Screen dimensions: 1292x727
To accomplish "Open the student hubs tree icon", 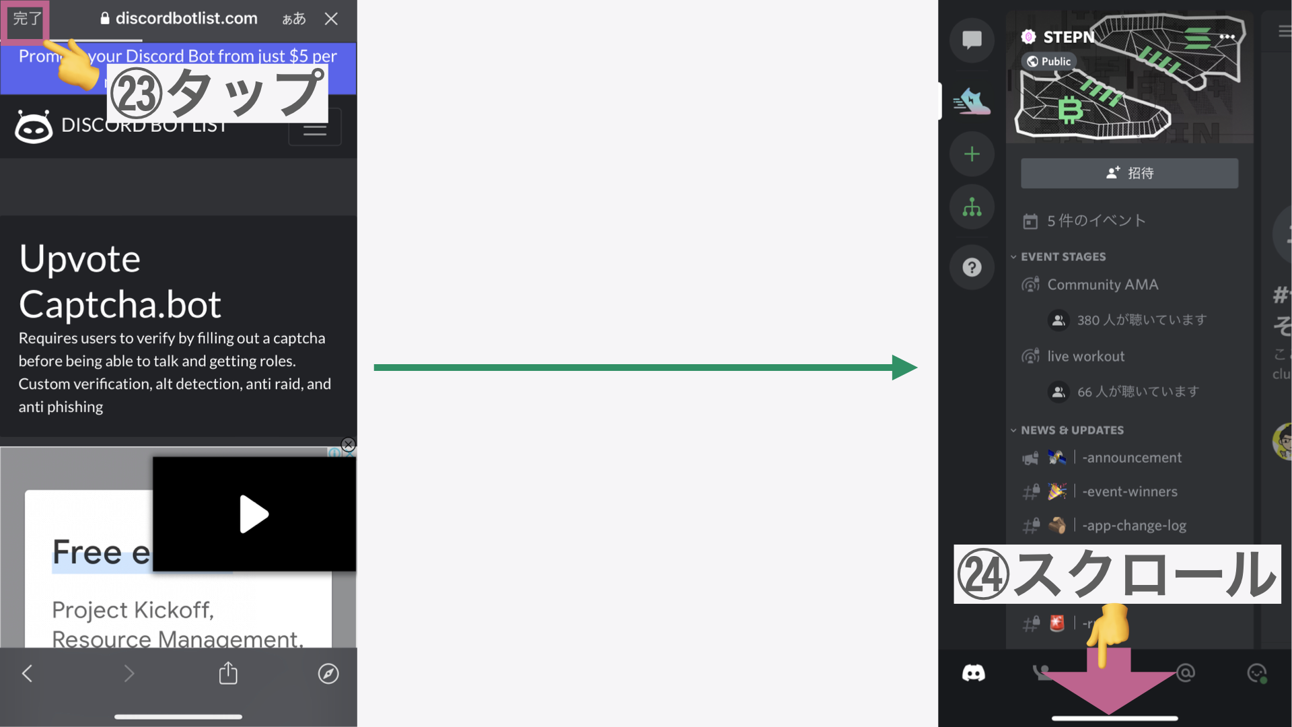I will tap(972, 207).
